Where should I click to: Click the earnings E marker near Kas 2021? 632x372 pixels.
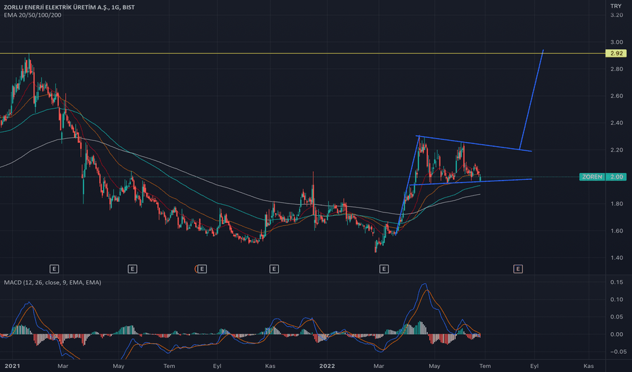point(274,269)
